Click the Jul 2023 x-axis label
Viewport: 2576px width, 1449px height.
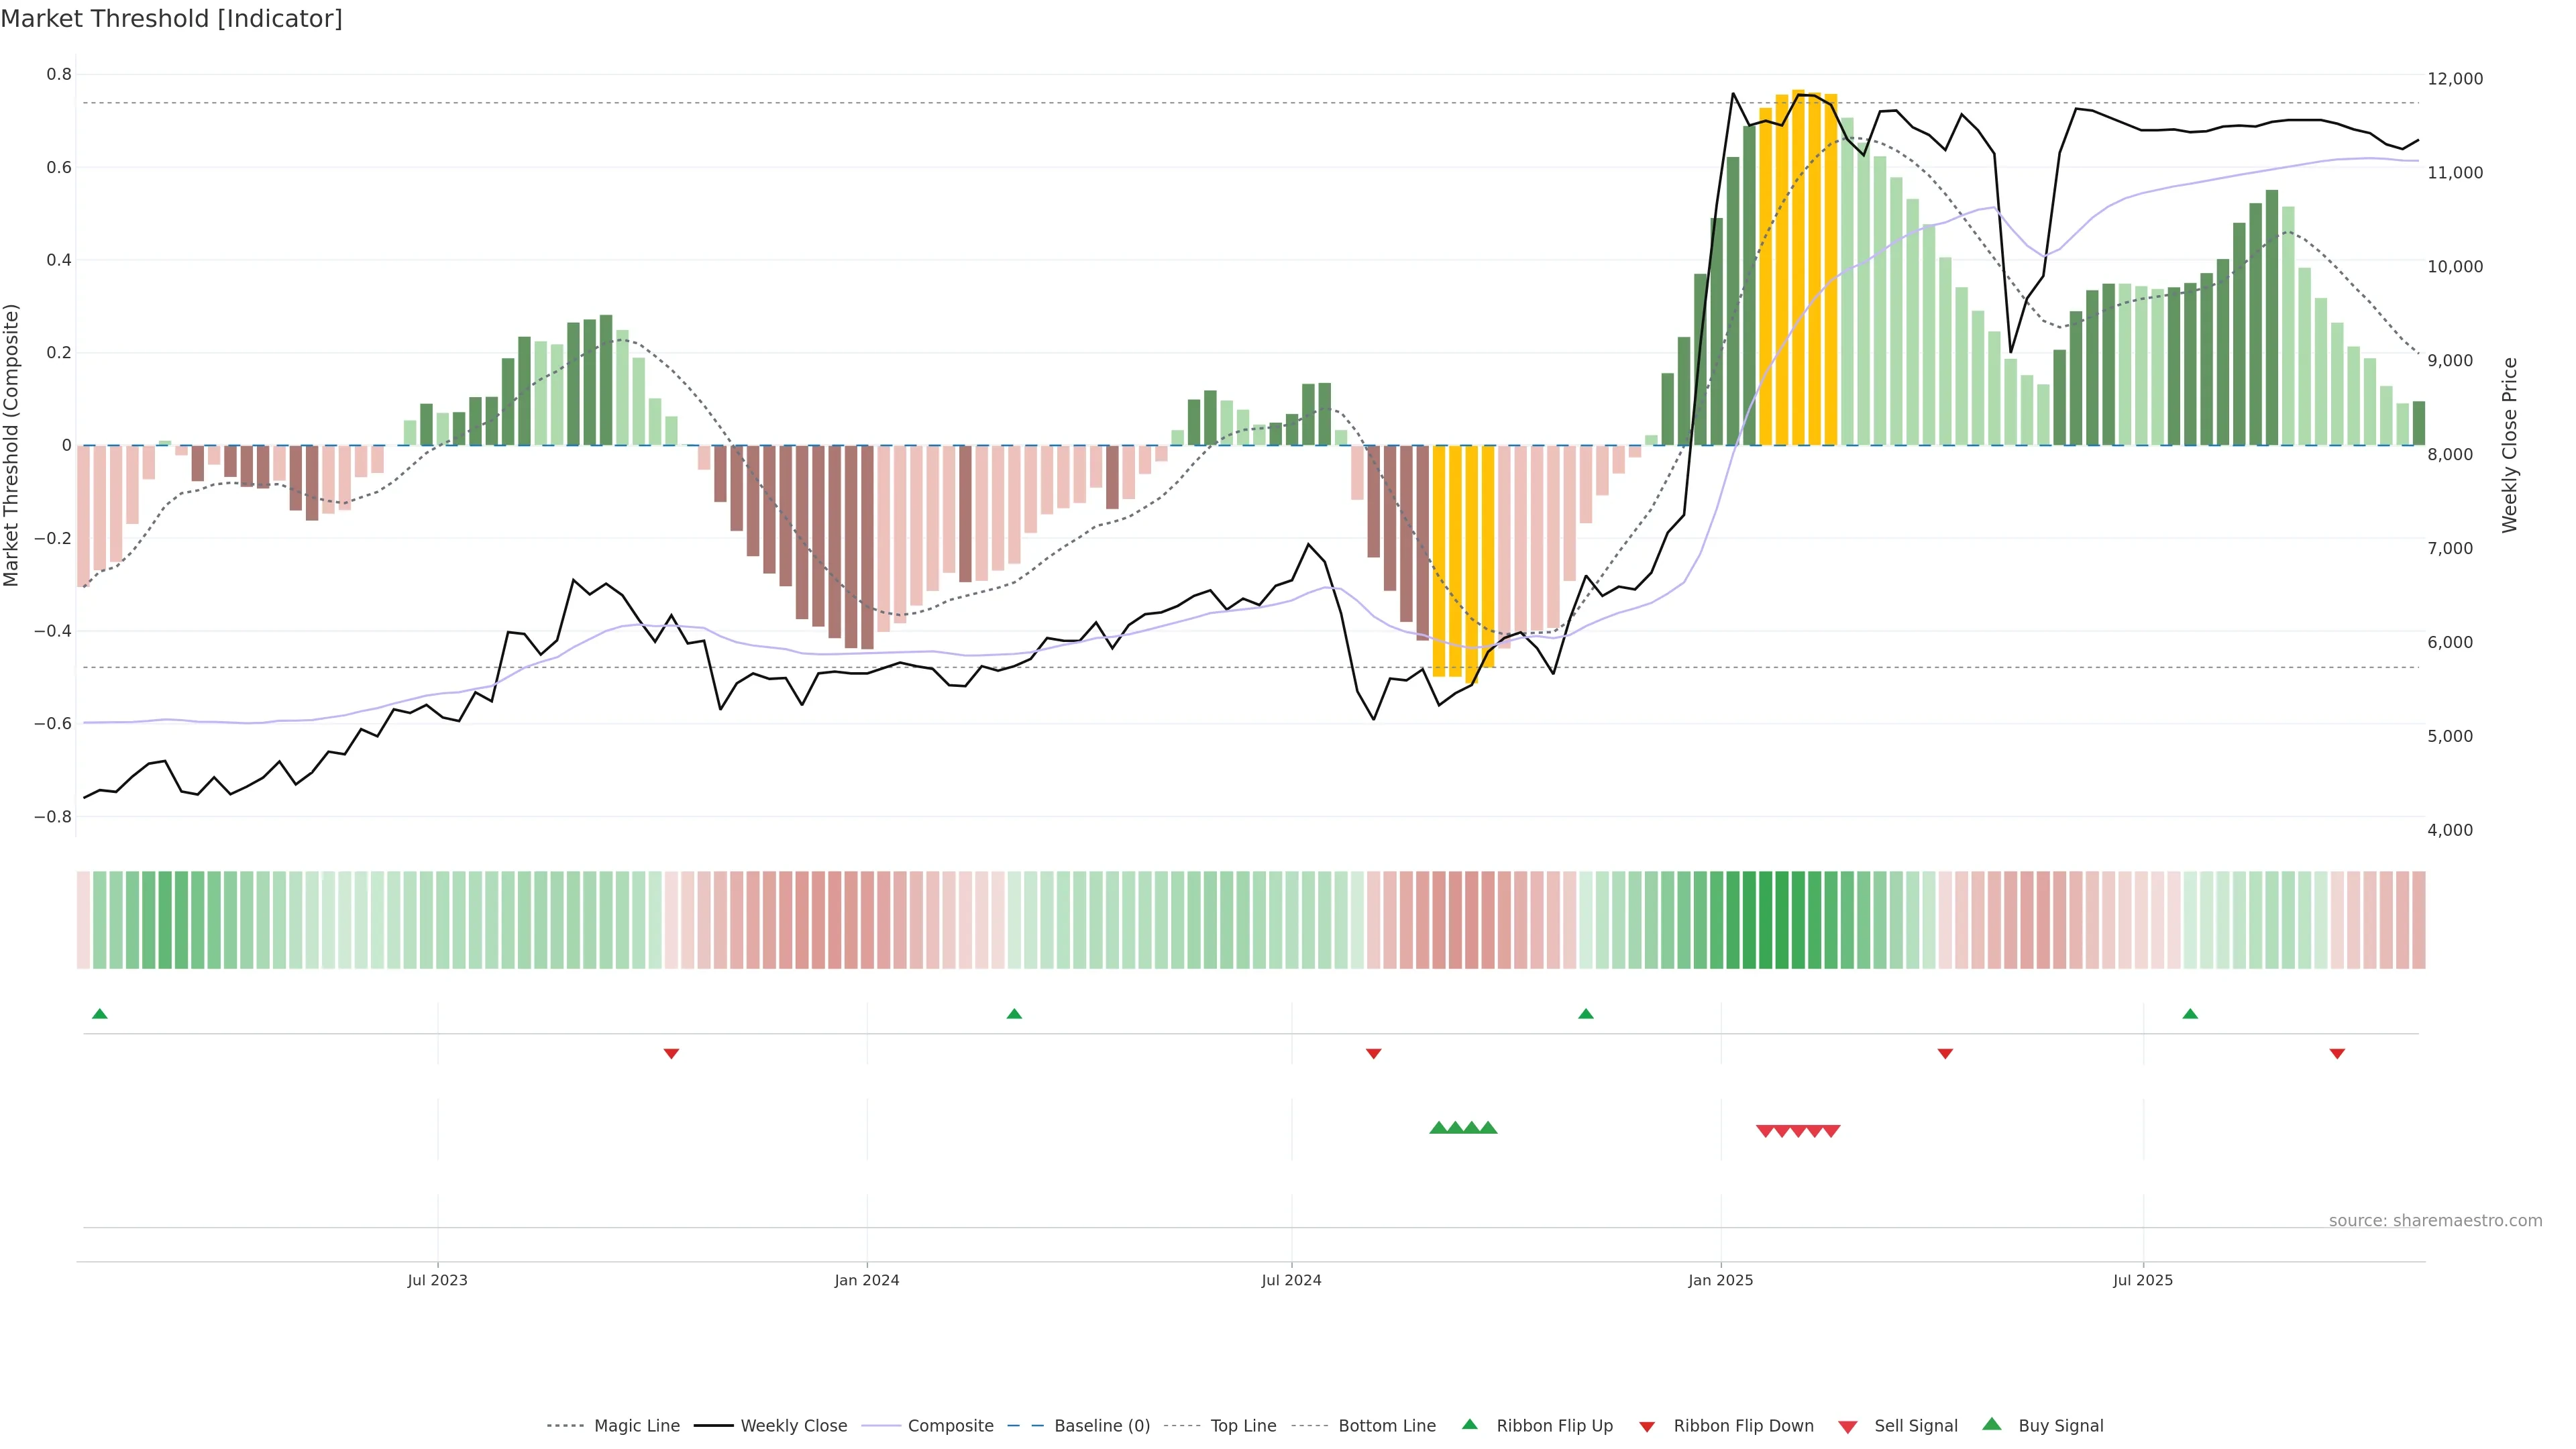coord(437,1280)
